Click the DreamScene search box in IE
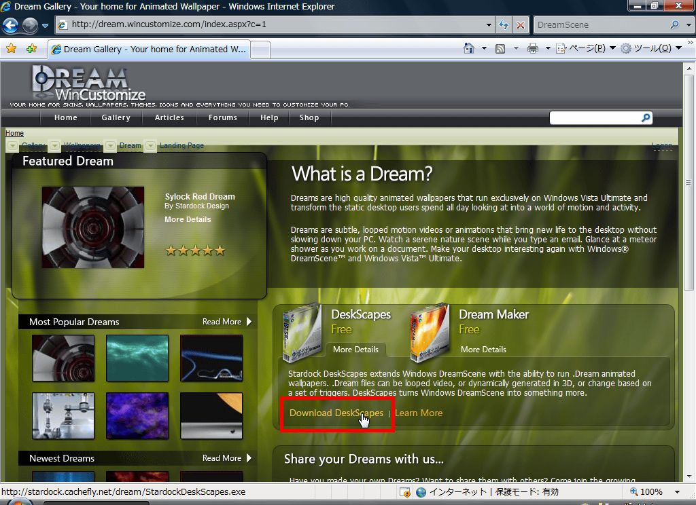This screenshot has height=505, width=696. 602,25
